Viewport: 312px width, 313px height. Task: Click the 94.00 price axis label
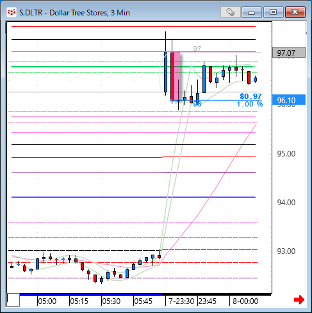click(x=286, y=202)
